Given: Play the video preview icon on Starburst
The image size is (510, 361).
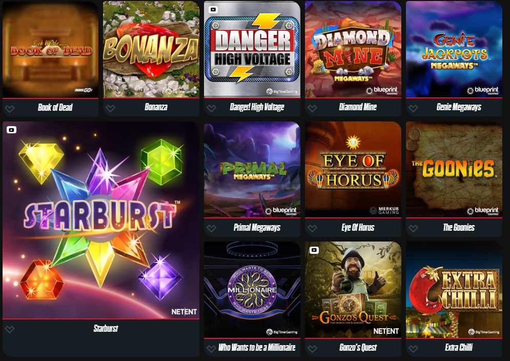Looking at the screenshot, I should click(x=11, y=130).
